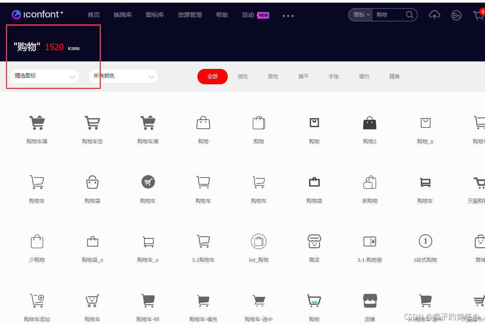Select the list_购物 circled bag icon
485x324 pixels.
click(259, 241)
